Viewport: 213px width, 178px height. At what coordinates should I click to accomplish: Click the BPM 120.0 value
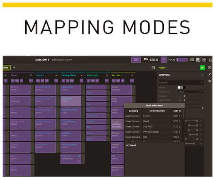pos(153,60)
